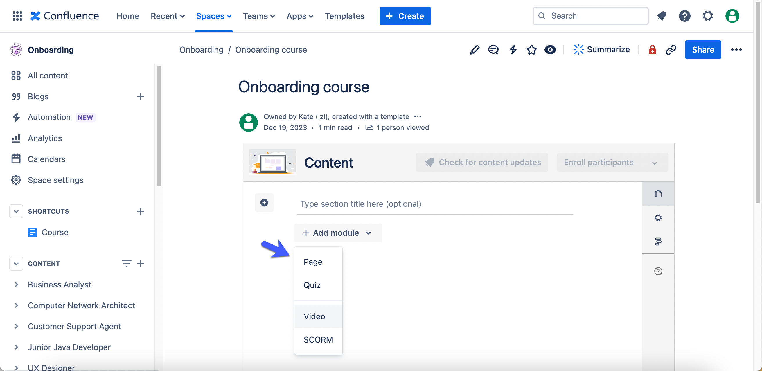Click the Summarize button
This screenshot has height=371, width=762.
click(601, 49)
